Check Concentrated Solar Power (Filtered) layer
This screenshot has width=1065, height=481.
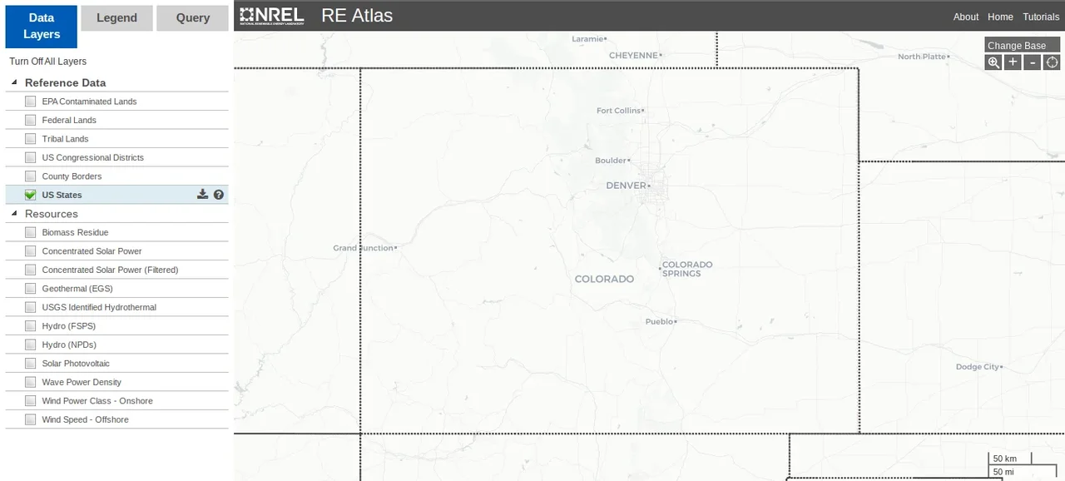click(31, 270)
